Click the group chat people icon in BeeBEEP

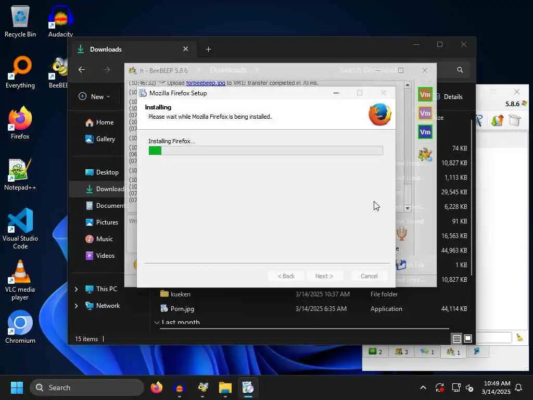[425, 155]
